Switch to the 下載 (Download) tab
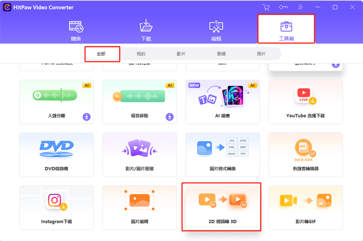 146,31
